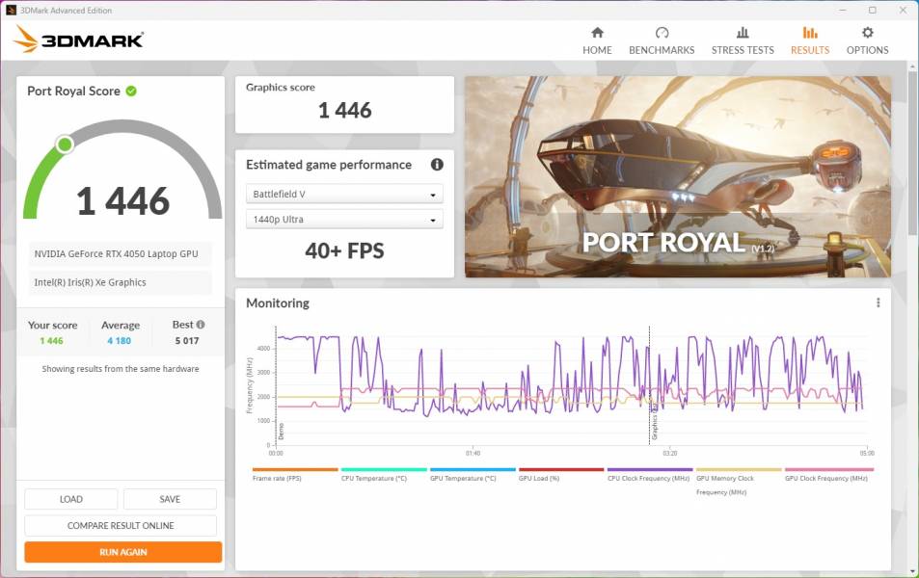The width and height of the screenshot is (919, 578).
Task: Click the 40+ FPS estimate
Action: (x=344, y=250)
